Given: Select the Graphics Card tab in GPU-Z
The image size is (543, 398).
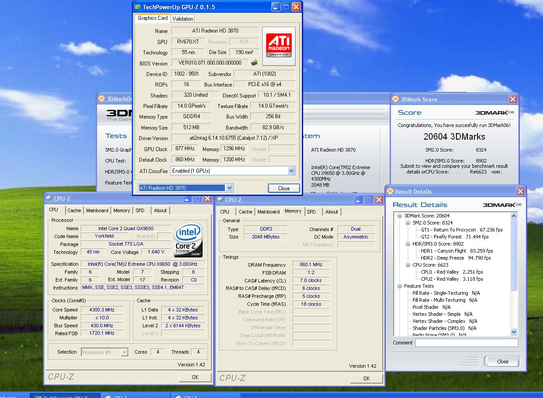Looking at the screenshot, I should (152, 18).
